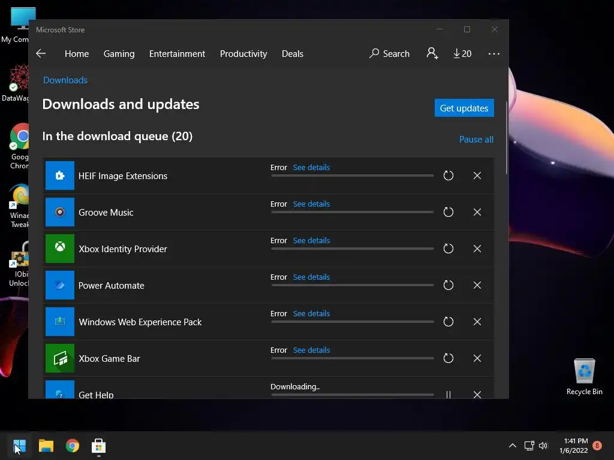Select the Recycle Bin desktop icon
Screen dimensions: 614x460
(x=584, y=377)
